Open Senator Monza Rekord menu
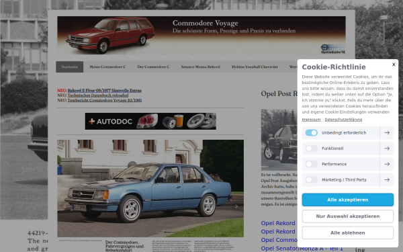 tap(200, 67)
